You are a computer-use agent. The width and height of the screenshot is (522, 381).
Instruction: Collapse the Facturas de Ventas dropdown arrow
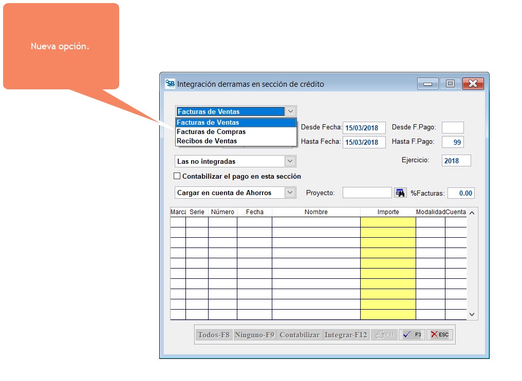(x=290, y=111)
